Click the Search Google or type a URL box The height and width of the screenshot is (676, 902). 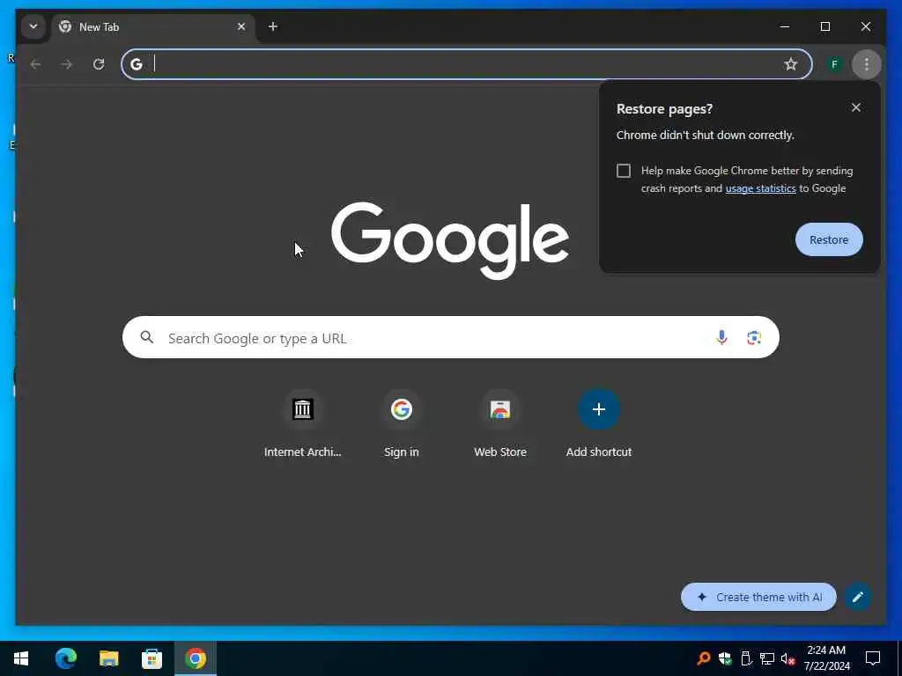pos(450,337)
